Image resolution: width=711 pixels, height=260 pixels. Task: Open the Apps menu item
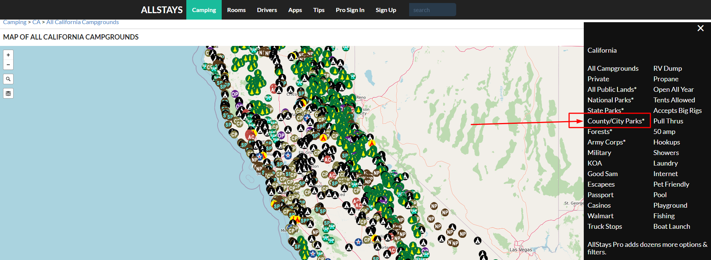pyautogui.click(x=295, y=10)
